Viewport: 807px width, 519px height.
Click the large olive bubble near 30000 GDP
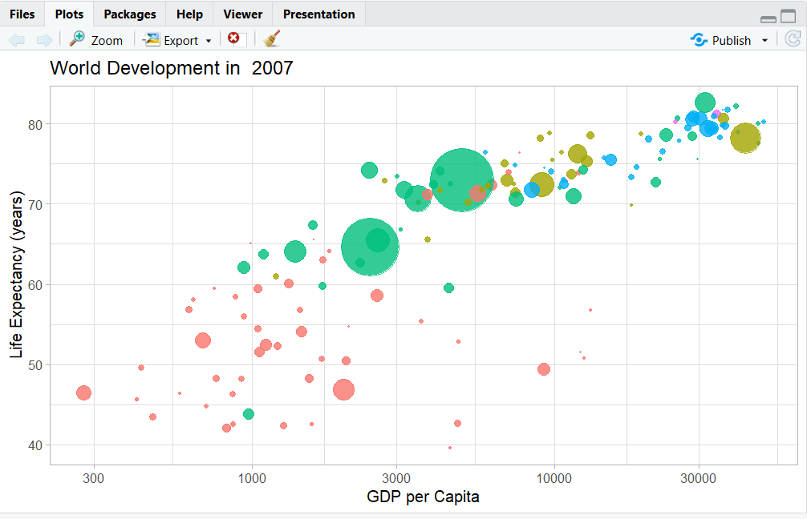pyautogui.click(x=745, y=139)
